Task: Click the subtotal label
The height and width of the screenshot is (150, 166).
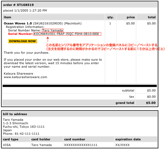Action: [128, 90]
